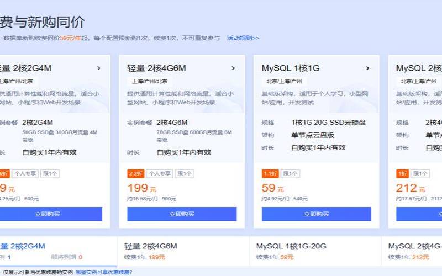Click 约16.58元/月 monthly price text
Viewport: 442px width, 276px height.
(143, 199)
